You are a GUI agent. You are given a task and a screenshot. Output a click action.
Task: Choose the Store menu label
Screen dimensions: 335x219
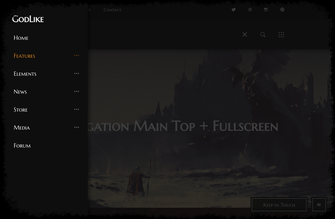point(21,110)
